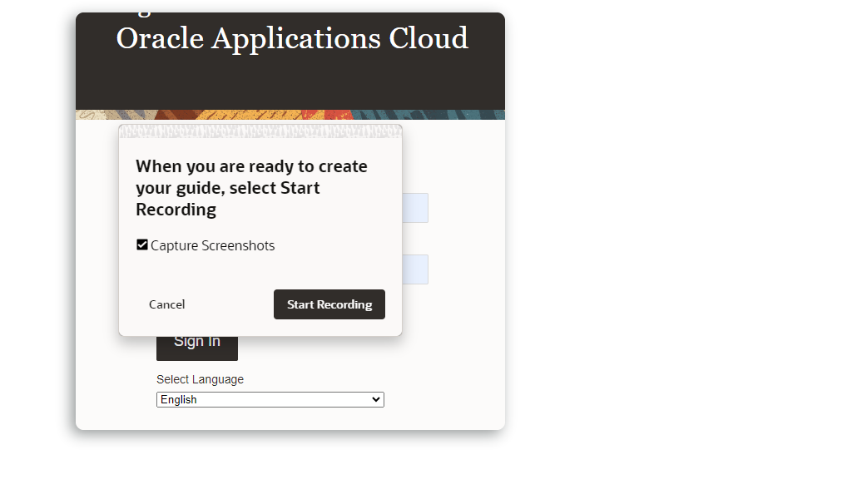
Task: Grab the dialog's textured drag handle
Action: pyautogui.click(x=260, y=131)
